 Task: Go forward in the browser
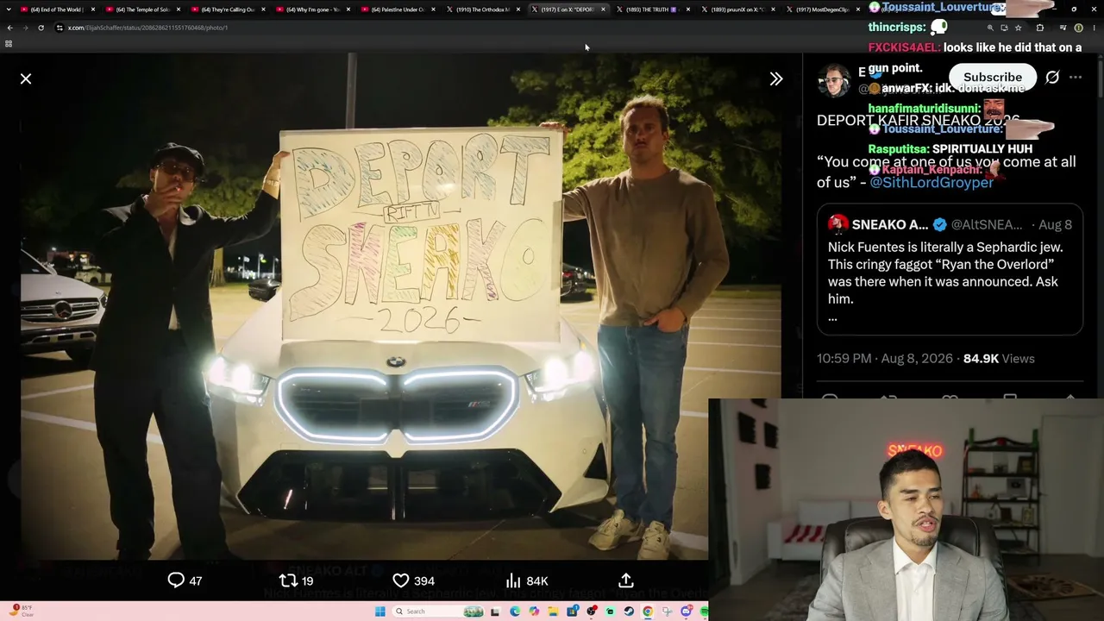(25, 28)
